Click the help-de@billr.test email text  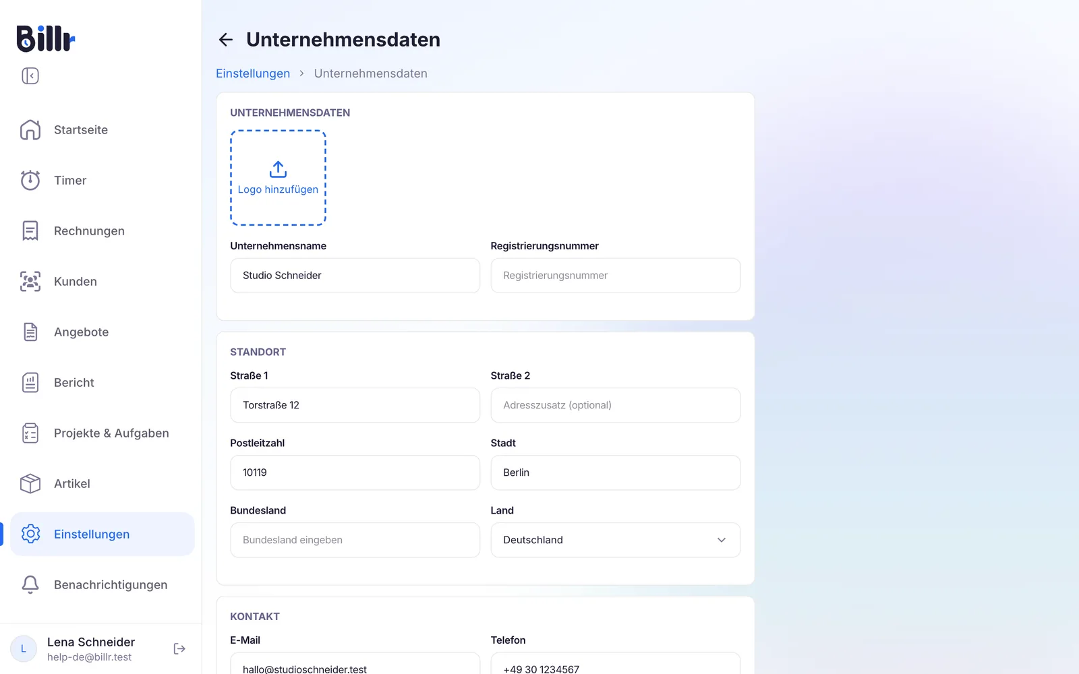point(89,657)
